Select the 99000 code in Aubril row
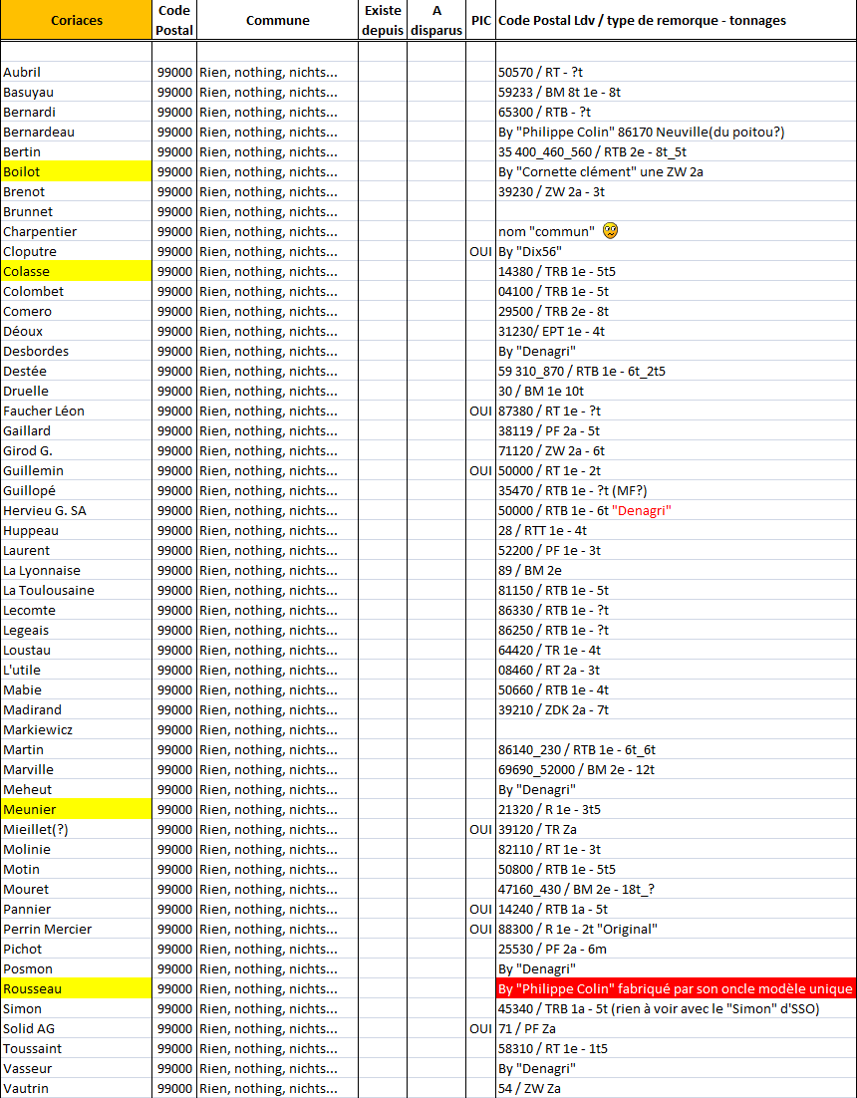Viewport: 857px width, 1098px height. click(x=174, y=72)
